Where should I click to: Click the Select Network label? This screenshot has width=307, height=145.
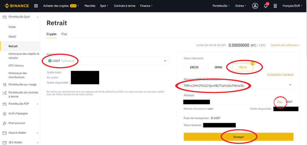(x=194, y=58)
